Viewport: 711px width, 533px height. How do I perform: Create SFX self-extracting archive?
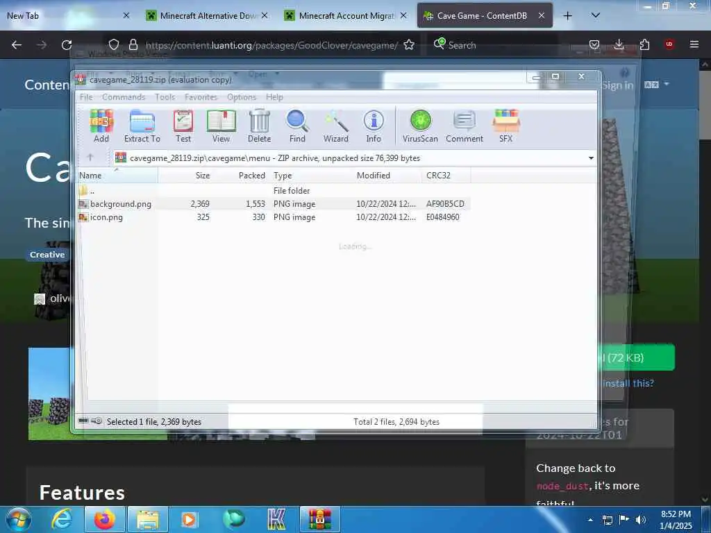tap(506, 126)
